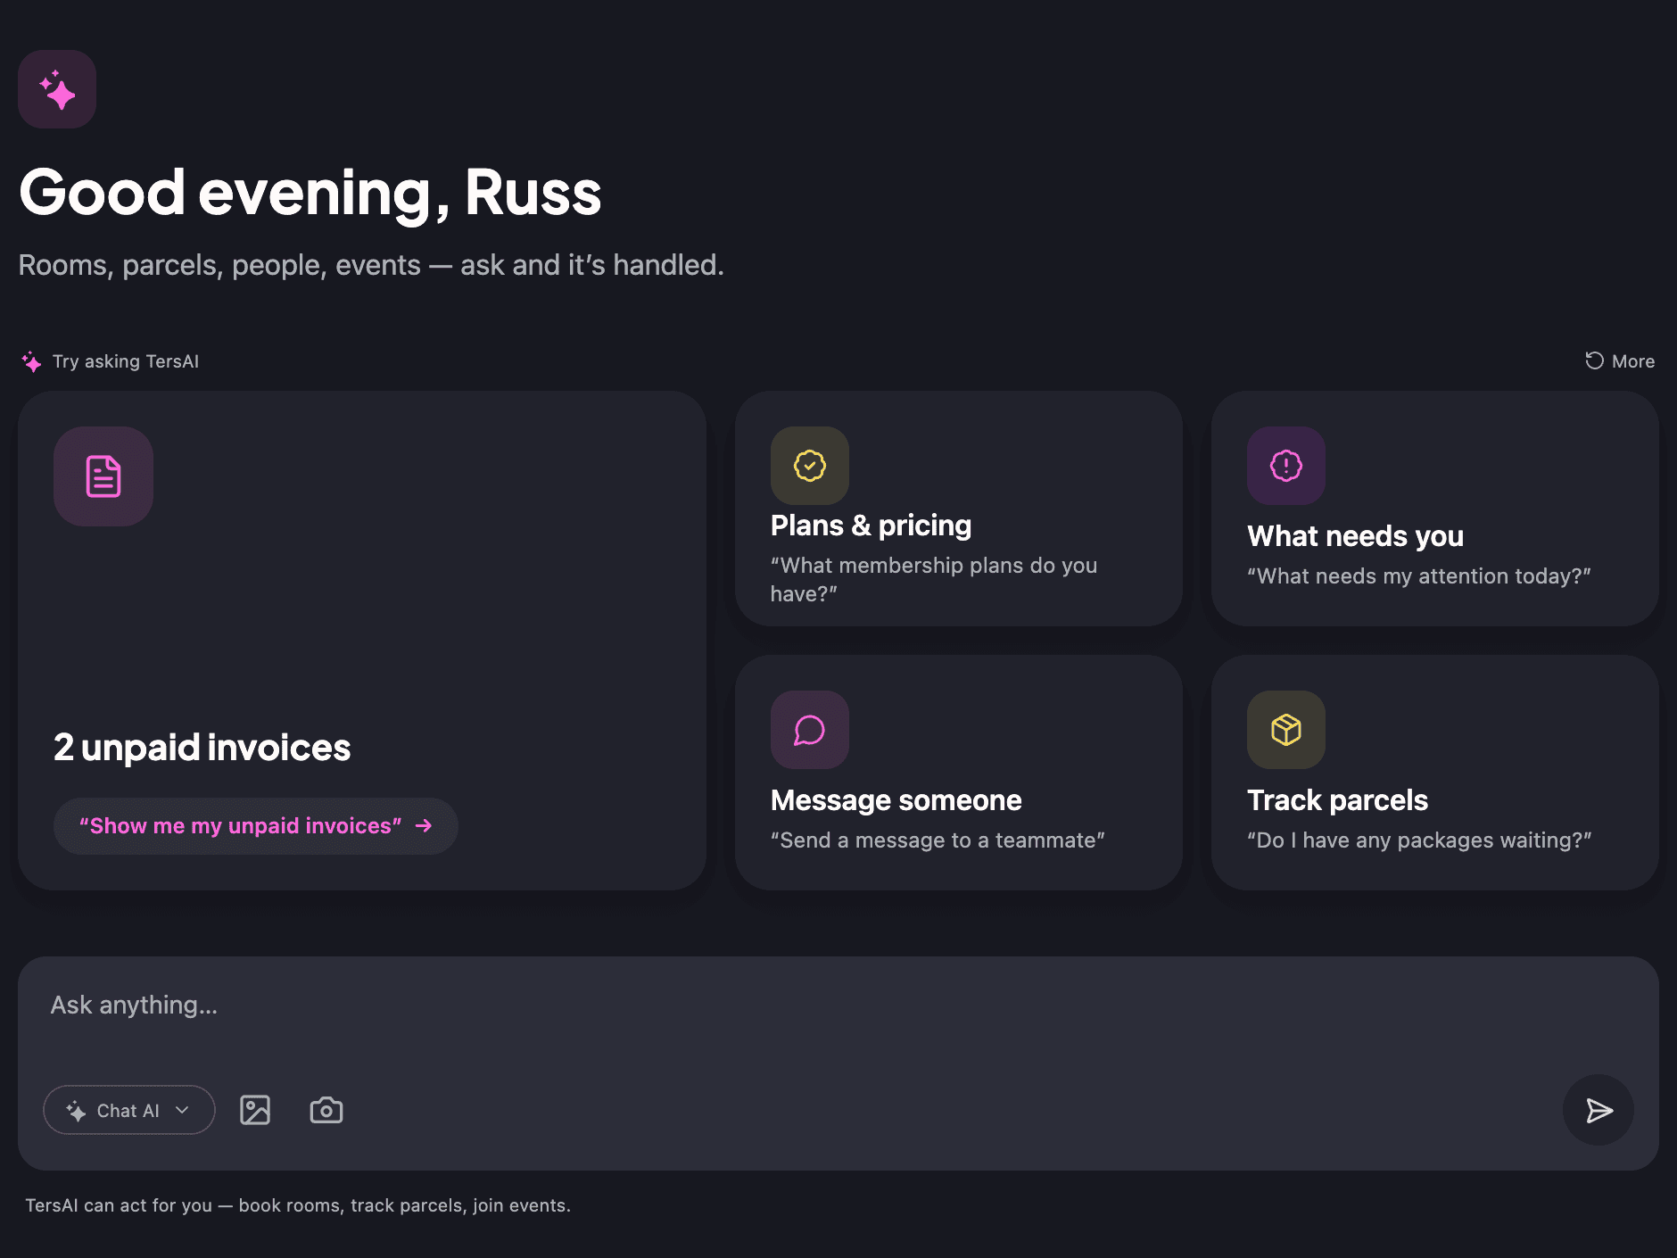The image size is (1677, 1258).
Task: Send the message with the arrow button
Action: [1599, 1110]
